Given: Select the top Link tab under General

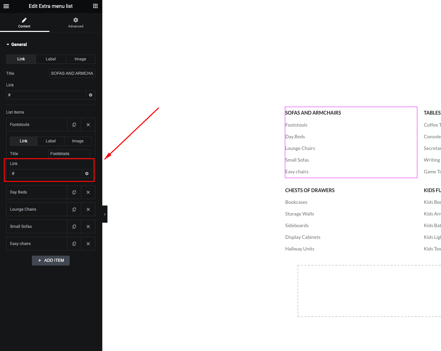Looking at the screenshot, I should pos(21,59).
